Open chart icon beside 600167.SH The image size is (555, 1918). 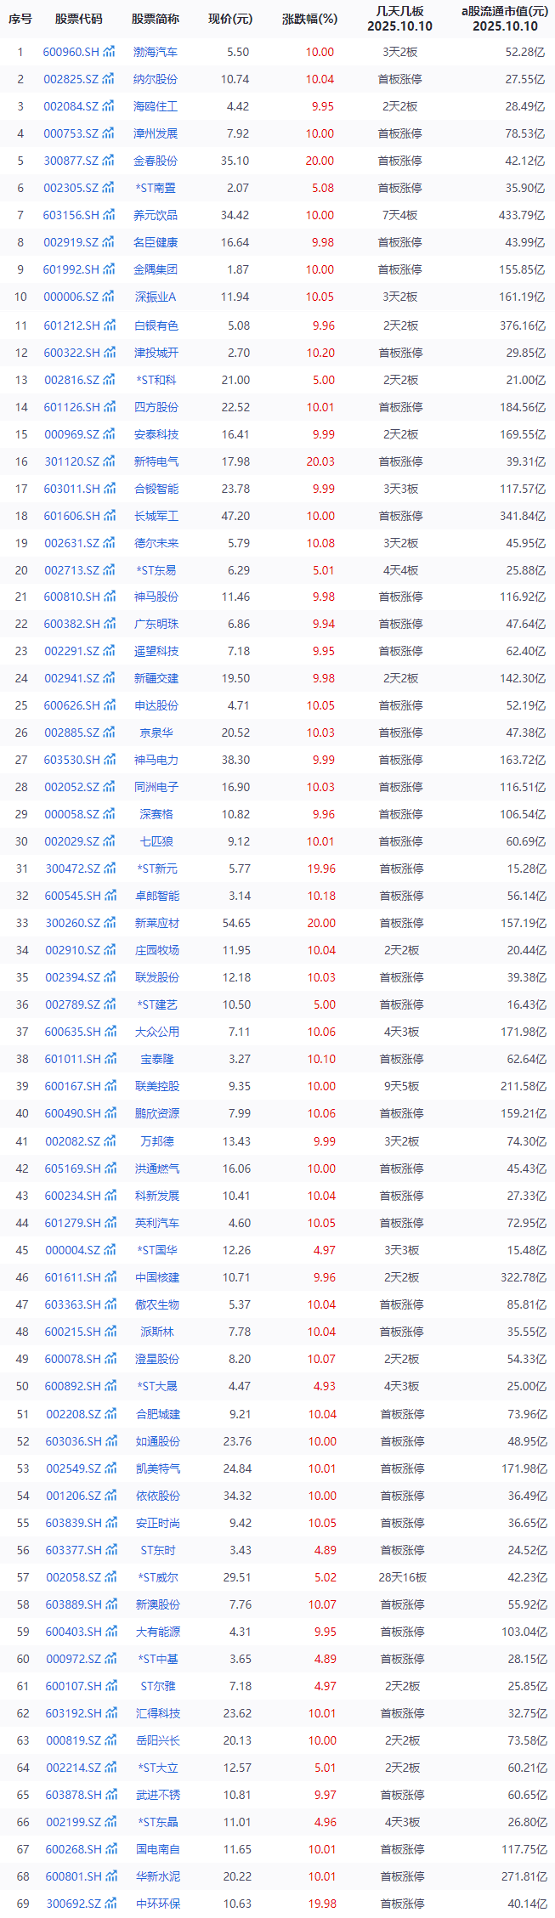point(110,1086)
